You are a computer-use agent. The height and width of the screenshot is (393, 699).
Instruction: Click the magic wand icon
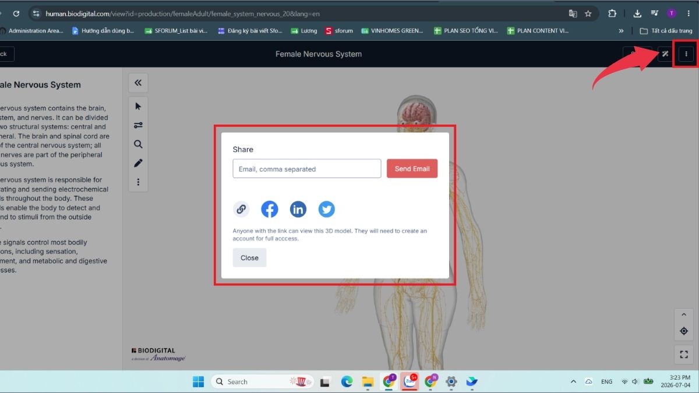tap(665, 54)
